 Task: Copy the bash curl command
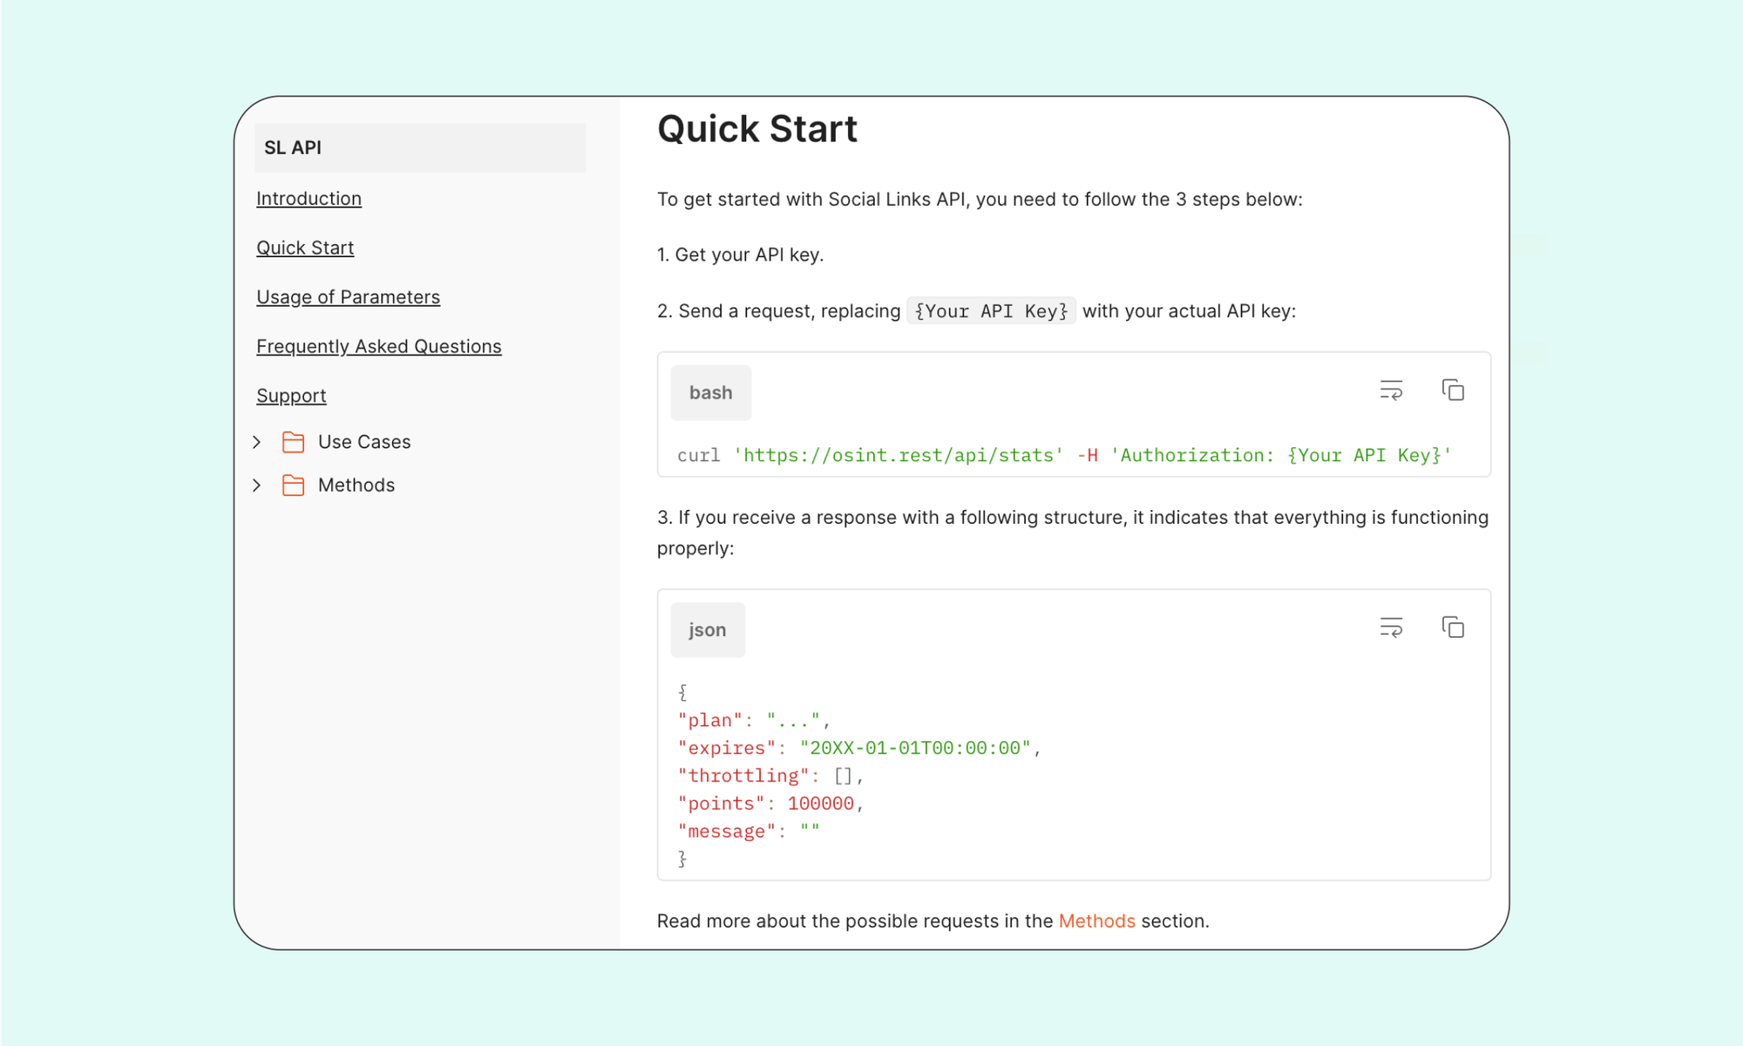tap(1453, 390)
